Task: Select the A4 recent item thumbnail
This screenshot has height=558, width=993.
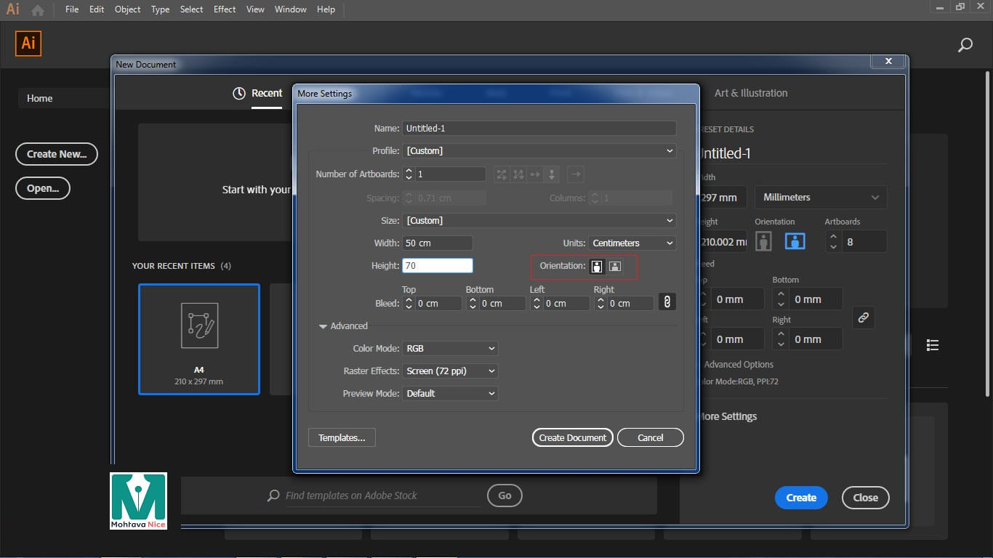Action: coord(199,339)
